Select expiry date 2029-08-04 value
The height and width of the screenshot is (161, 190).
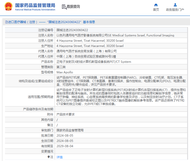65,146
